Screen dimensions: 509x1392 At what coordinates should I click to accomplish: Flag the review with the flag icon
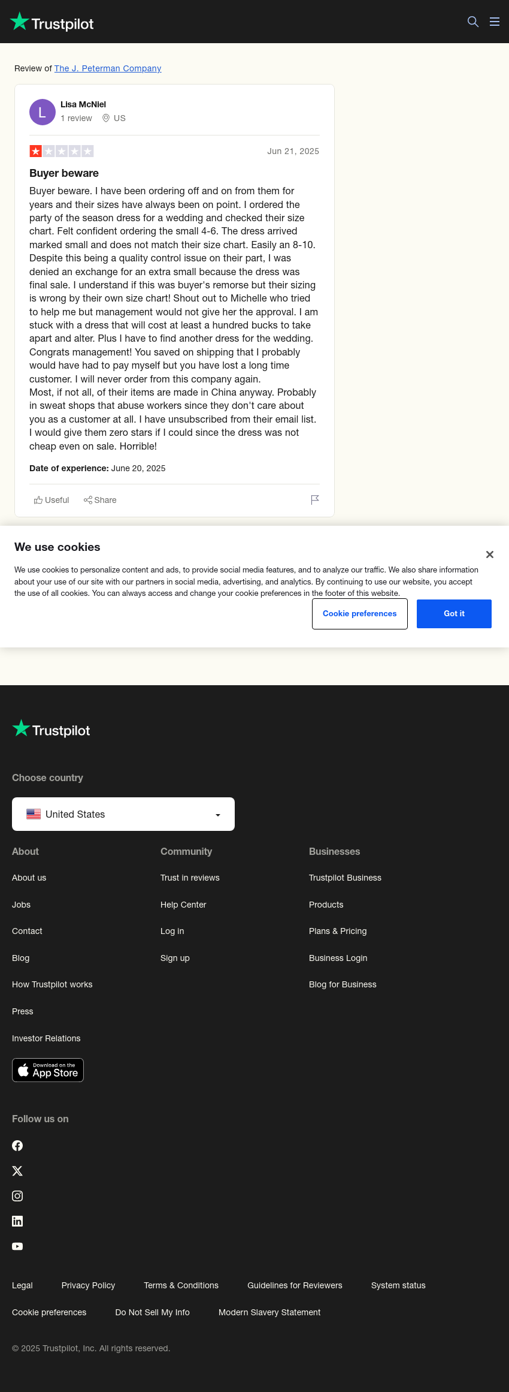[x=315, y=500]
